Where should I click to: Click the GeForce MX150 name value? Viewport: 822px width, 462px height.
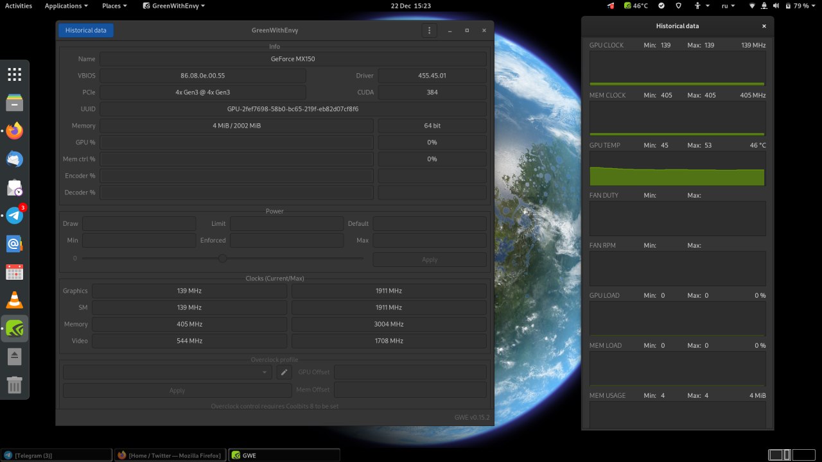point(293,59)
